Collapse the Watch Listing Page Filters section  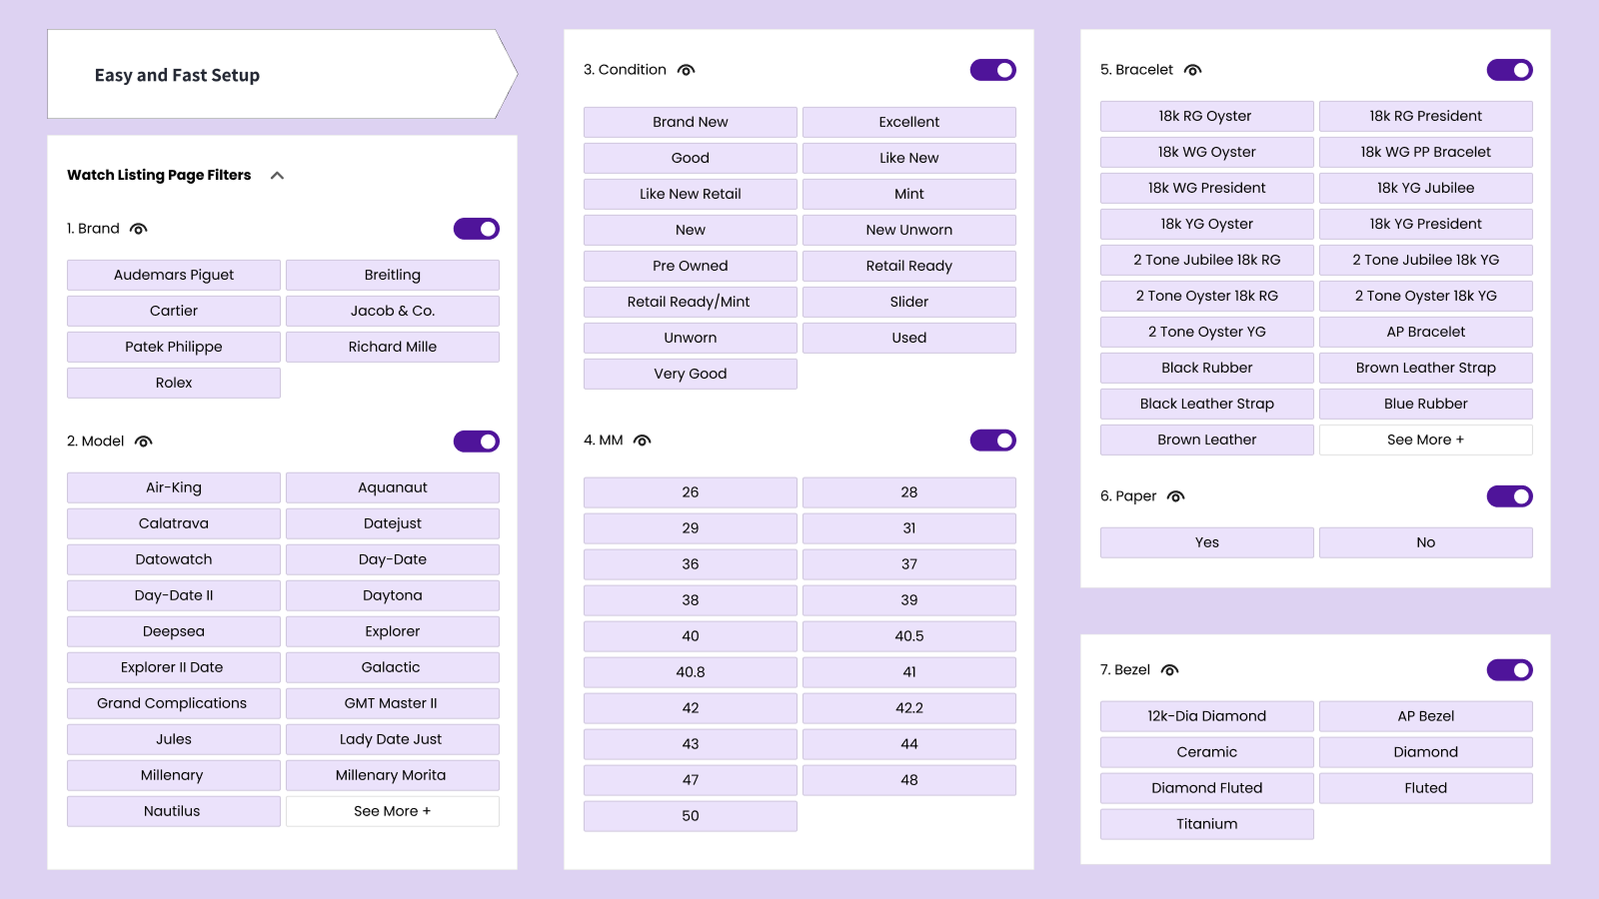click(x=278, y=174)
